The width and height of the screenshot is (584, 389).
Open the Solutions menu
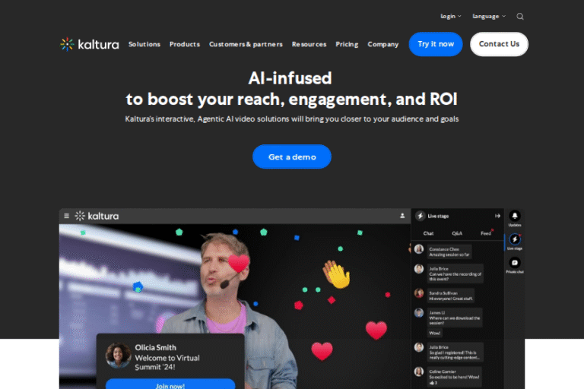(144, 44)
